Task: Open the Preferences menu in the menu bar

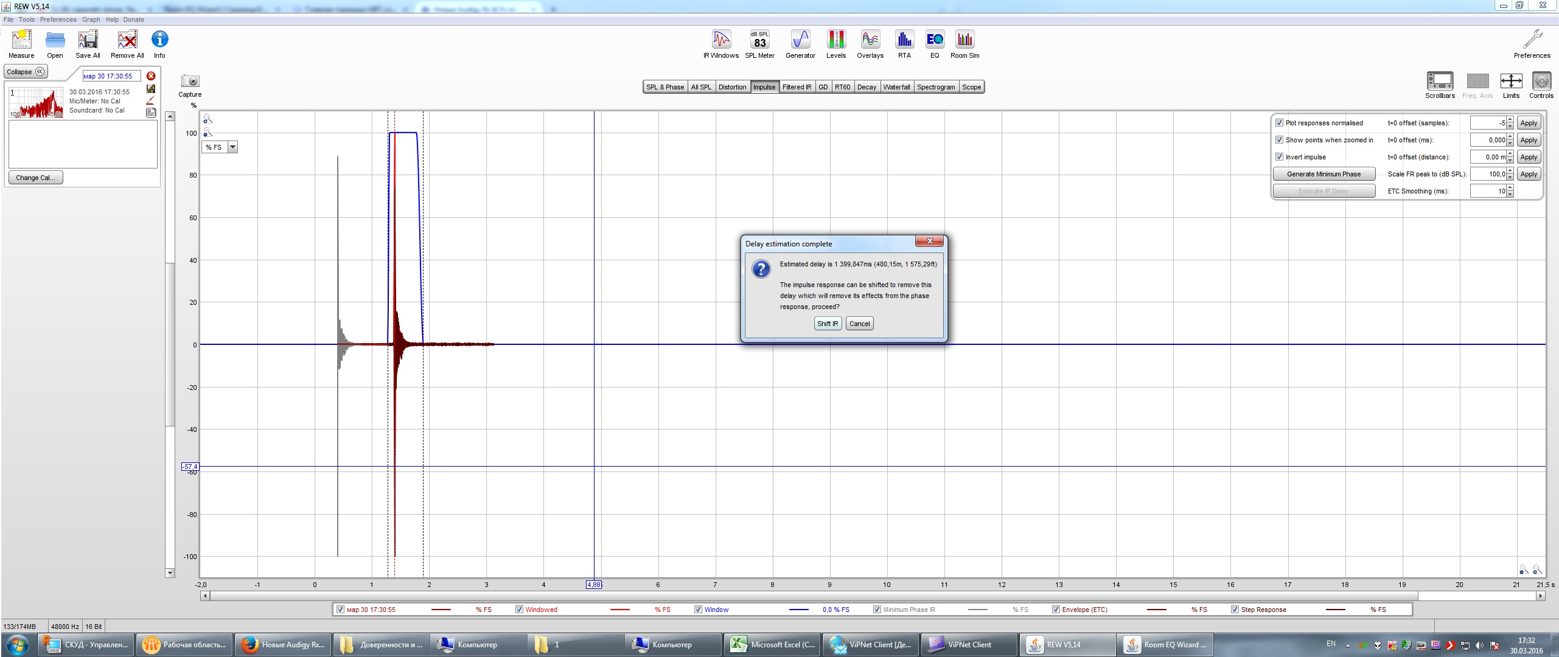Action: tap(58, 19)
